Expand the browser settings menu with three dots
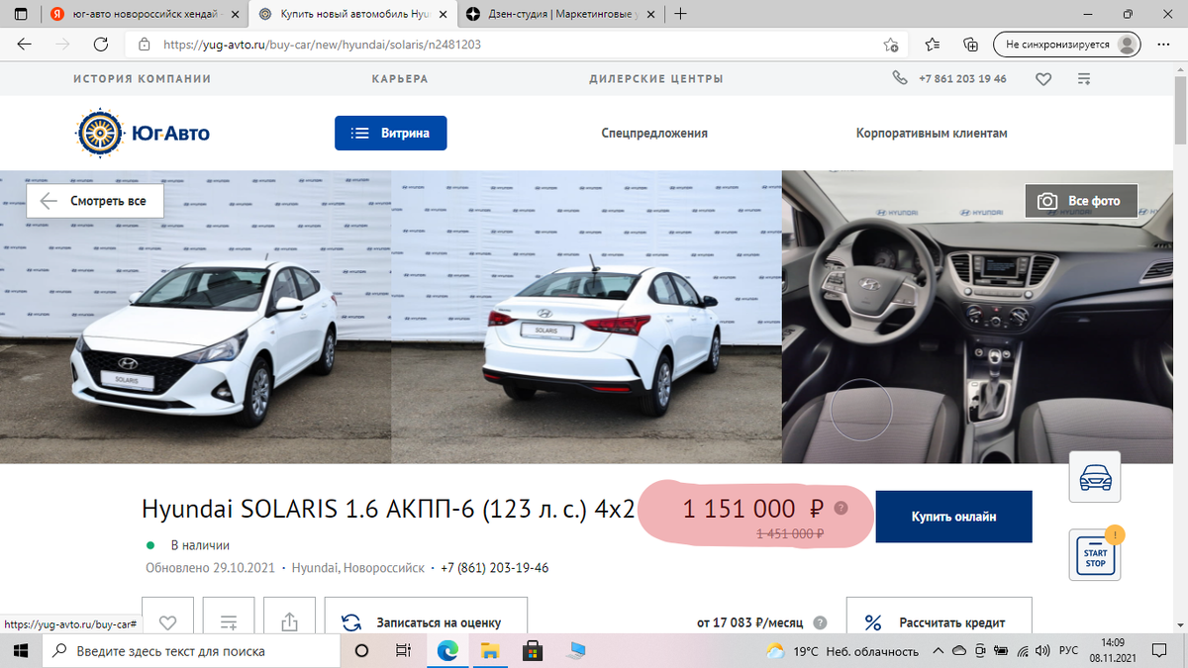The width and height of the screenshot is (1188, 668). point(1164,44)
